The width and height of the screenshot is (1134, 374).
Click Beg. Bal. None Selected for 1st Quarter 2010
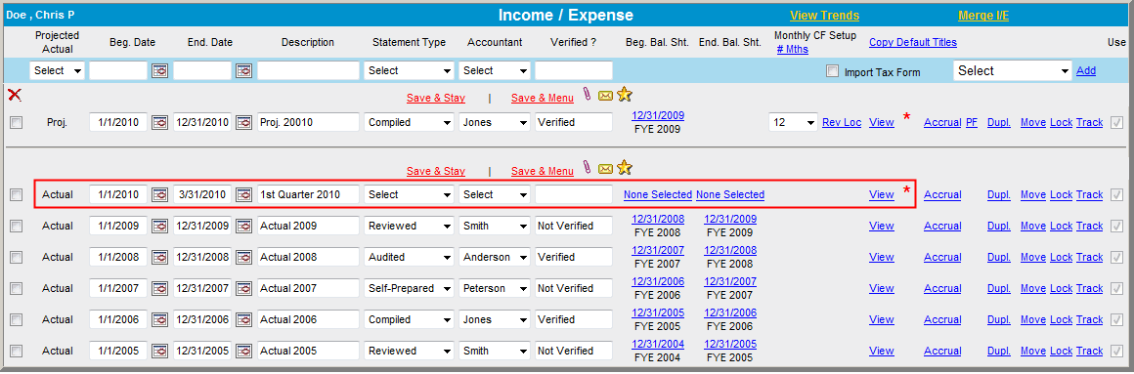(658, 194)
